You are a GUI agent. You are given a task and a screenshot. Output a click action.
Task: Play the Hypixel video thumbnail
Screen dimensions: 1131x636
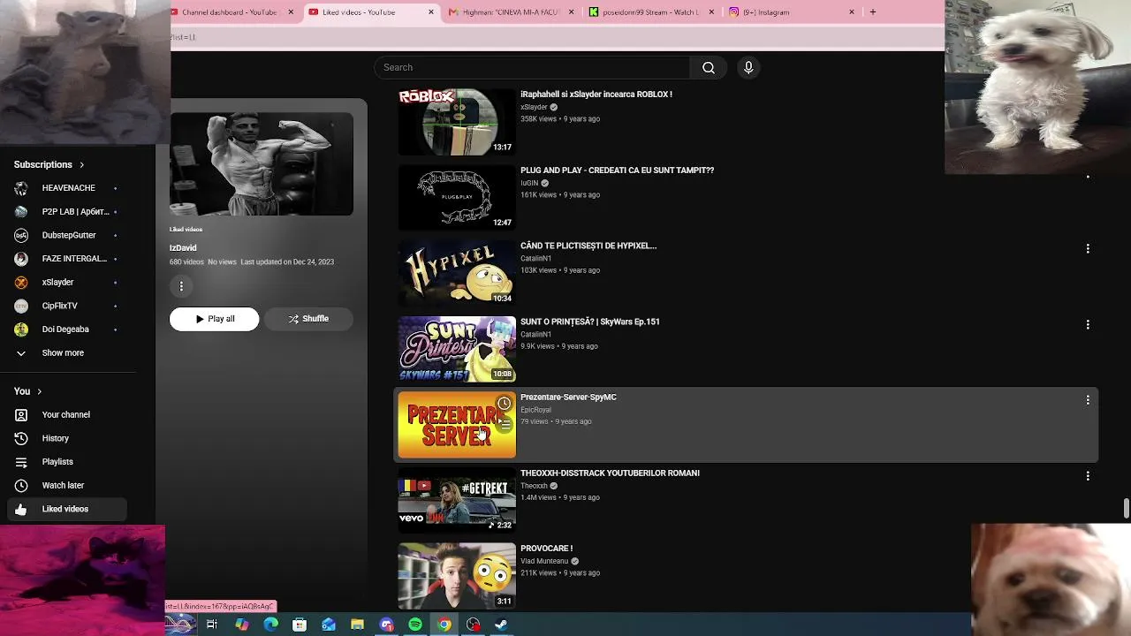457,274
